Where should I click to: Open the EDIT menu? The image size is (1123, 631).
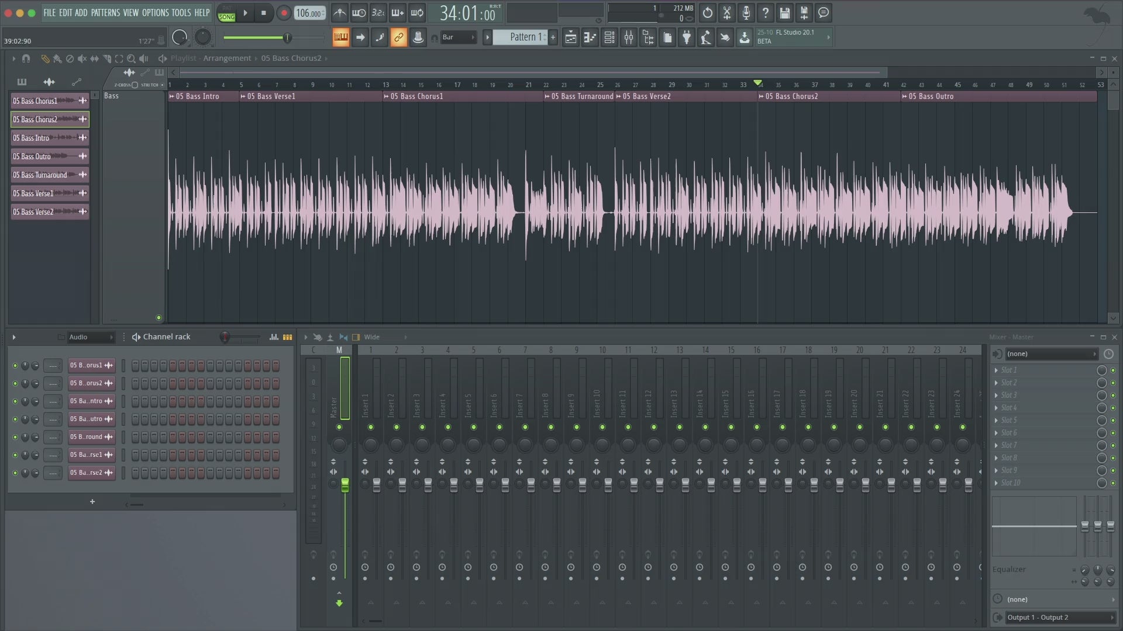pyautogui.click(x=65, y=13)
